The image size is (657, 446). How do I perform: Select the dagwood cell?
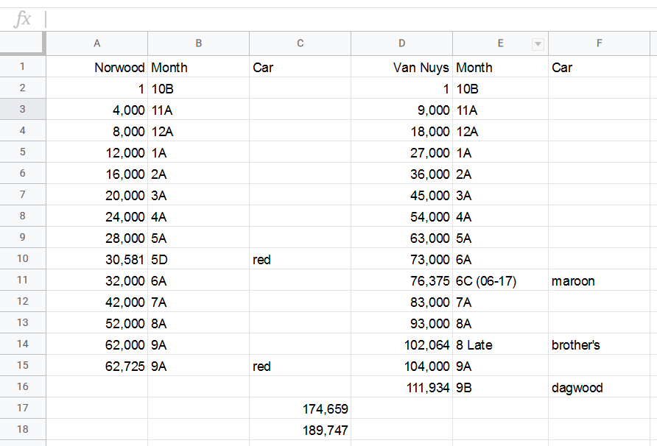point(599,388)
